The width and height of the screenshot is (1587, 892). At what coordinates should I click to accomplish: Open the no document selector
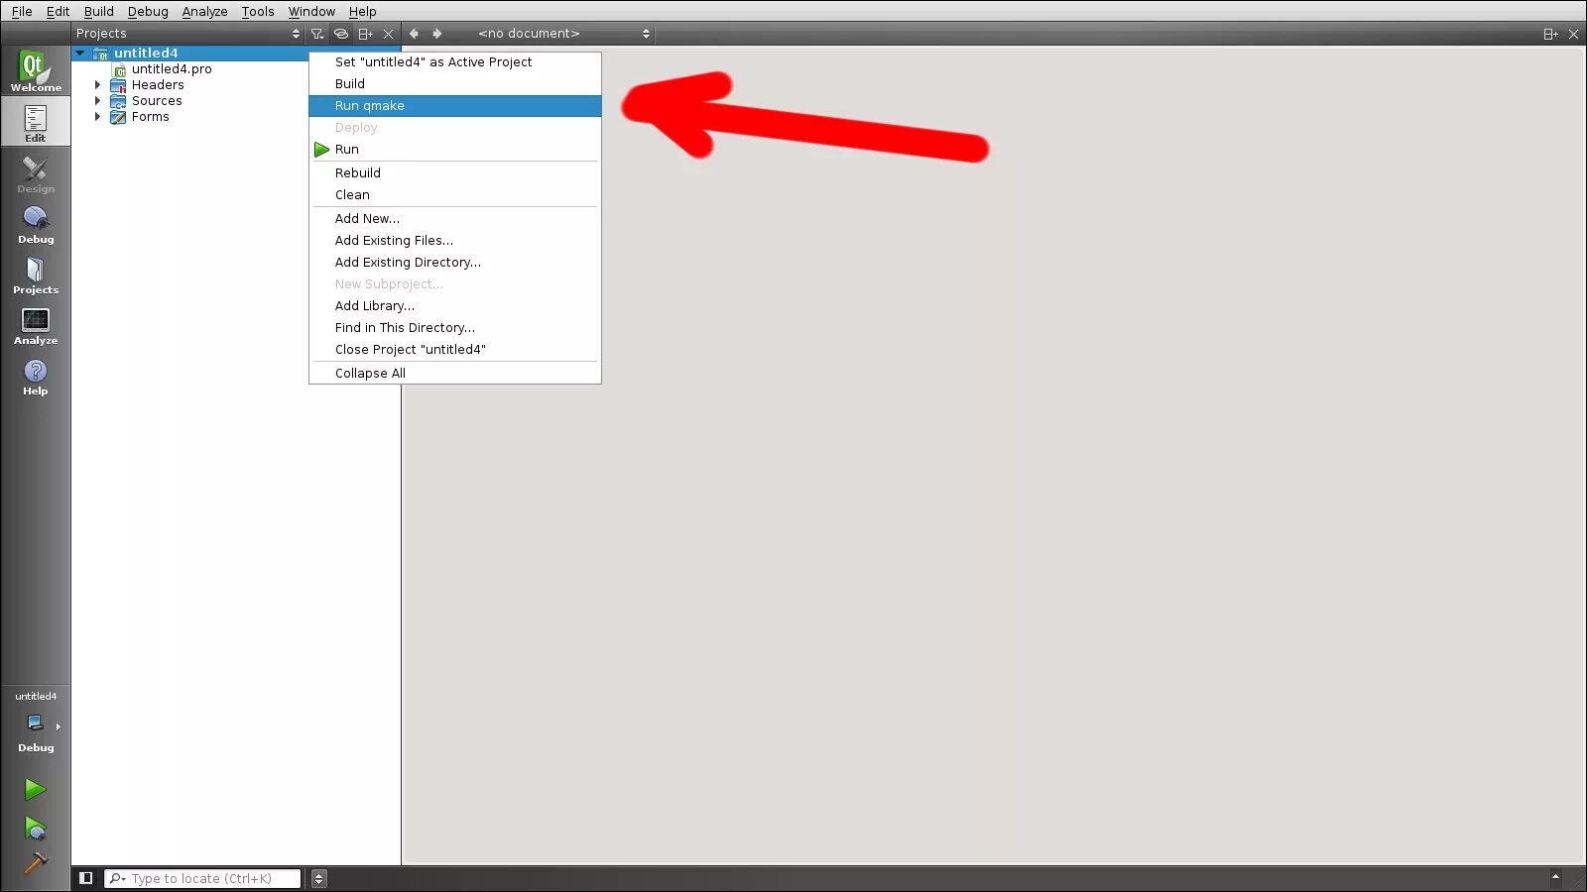pyautogui.click(x=563, y=34)
